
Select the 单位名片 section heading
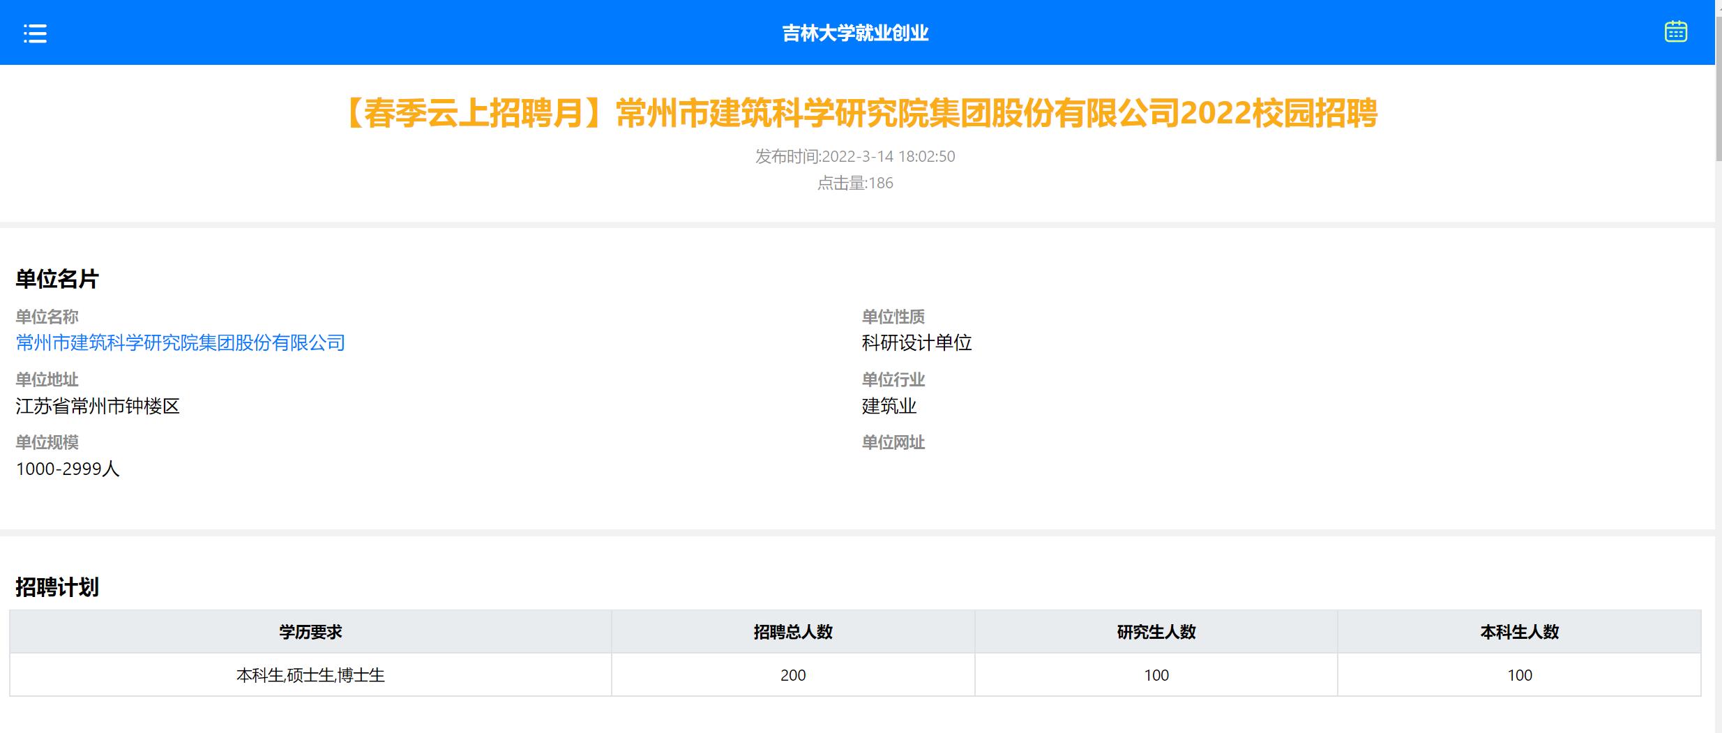tap(57, 279)
